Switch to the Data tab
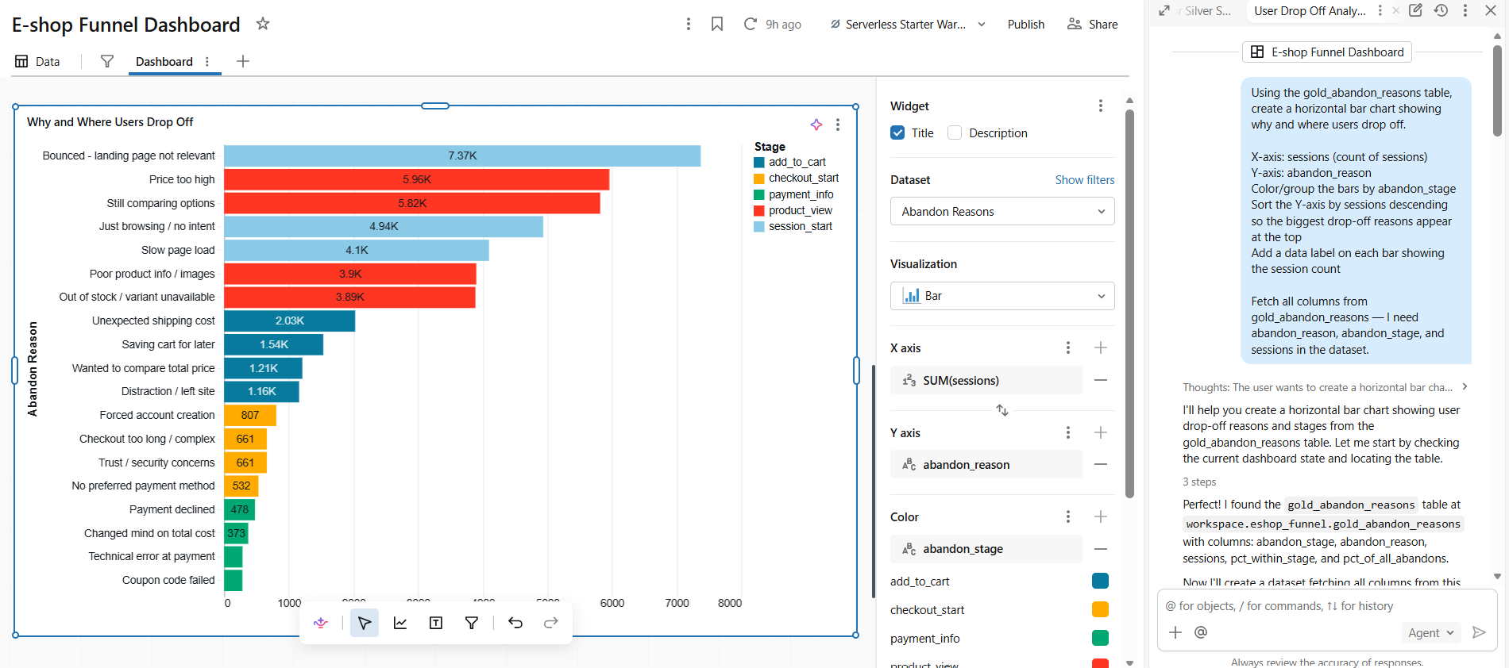The height and width of the screenshot is (668, 1509). pos(38,61)
